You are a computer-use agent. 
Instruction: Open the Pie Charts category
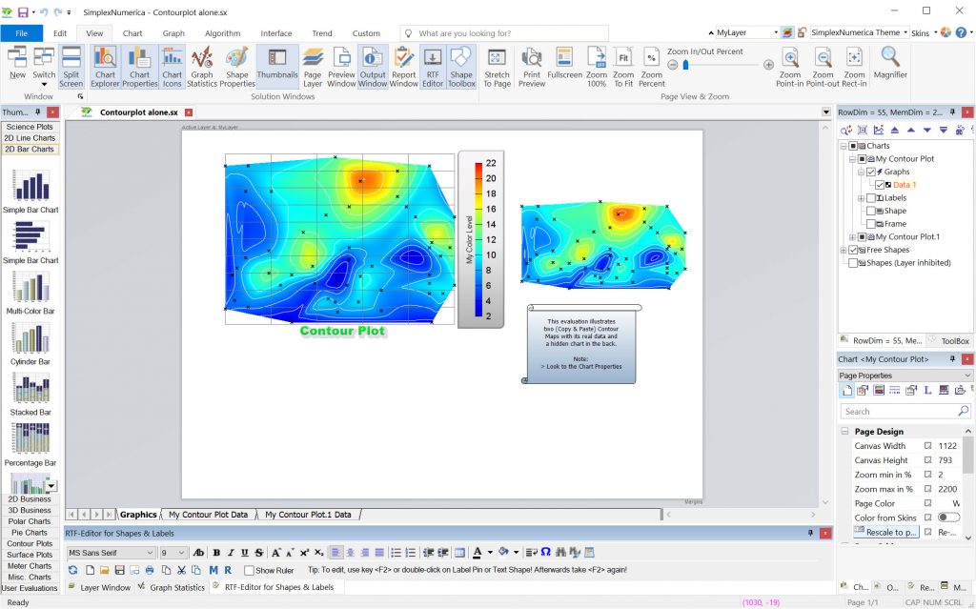(x=30, y=533)
